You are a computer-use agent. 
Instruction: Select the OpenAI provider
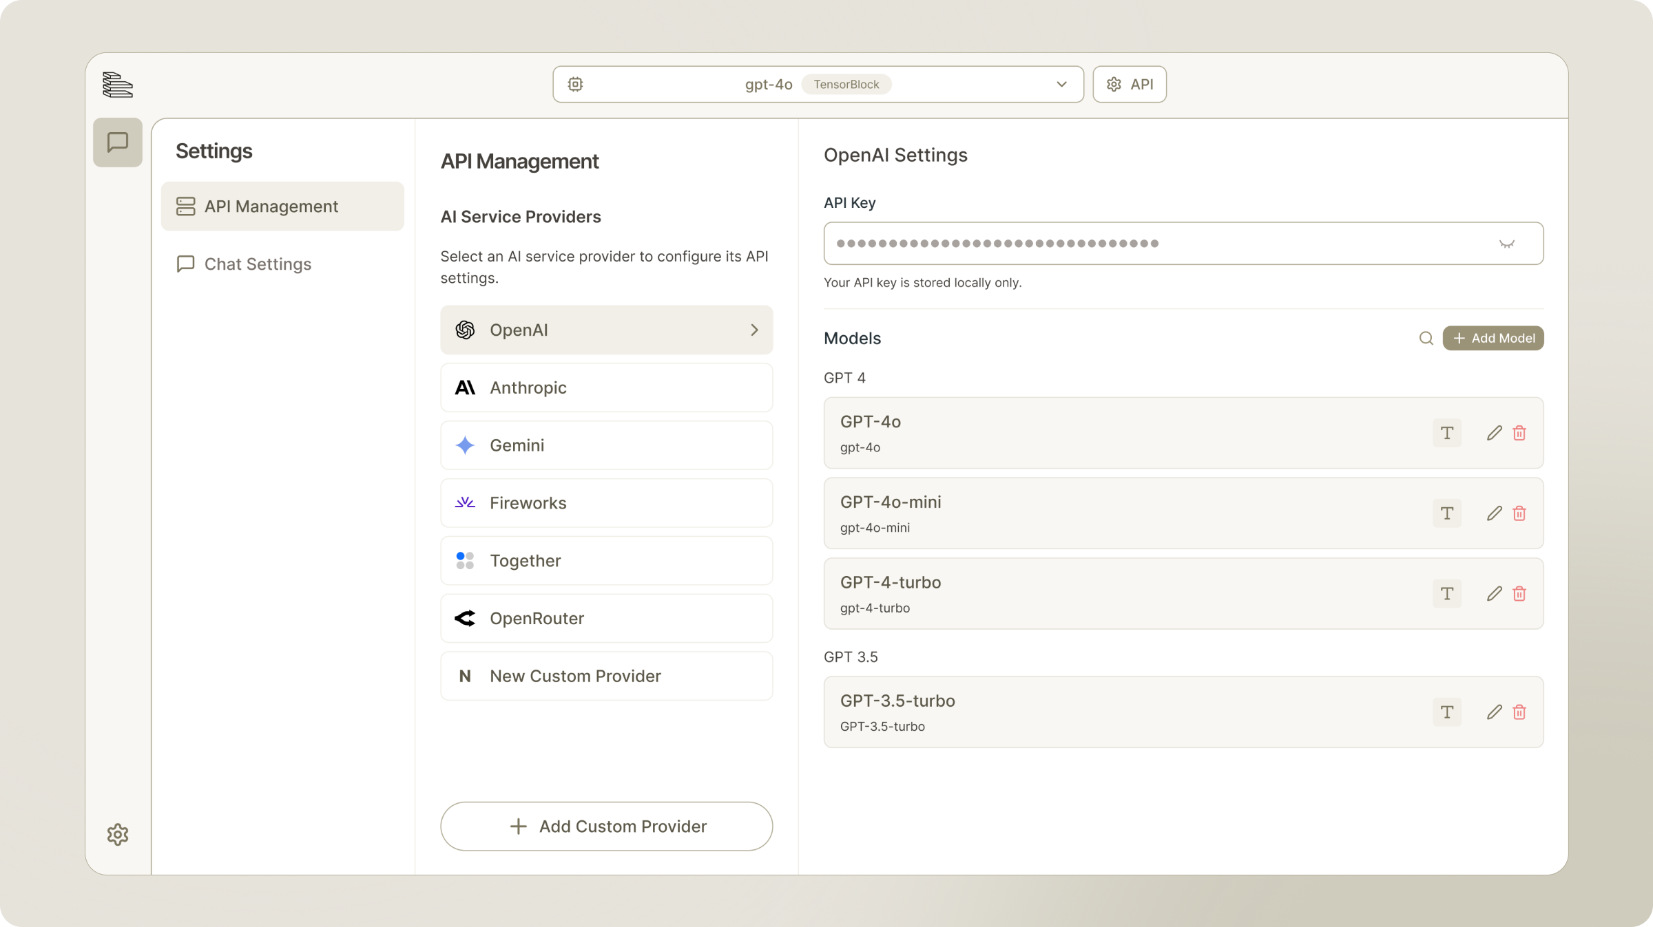[x=606, y=330]
